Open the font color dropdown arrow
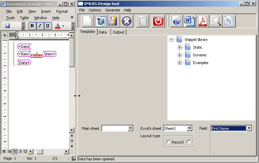Screen dimensions: 259x163 (x=63, y=26)
